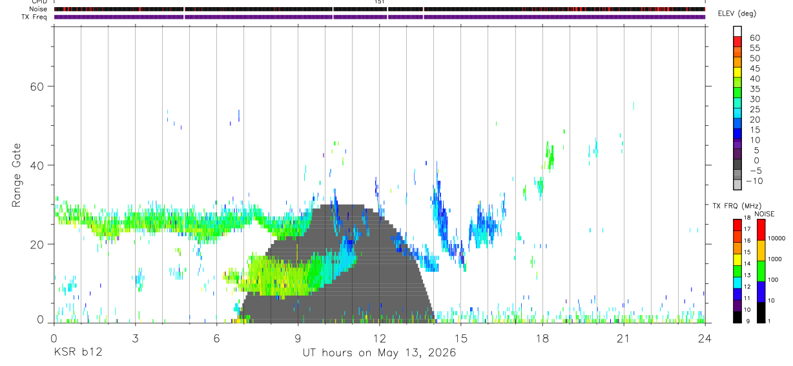This screenshot has height=366, width=793.
Task: Click the '151' CPID value at top
Action: pos(379,2)
